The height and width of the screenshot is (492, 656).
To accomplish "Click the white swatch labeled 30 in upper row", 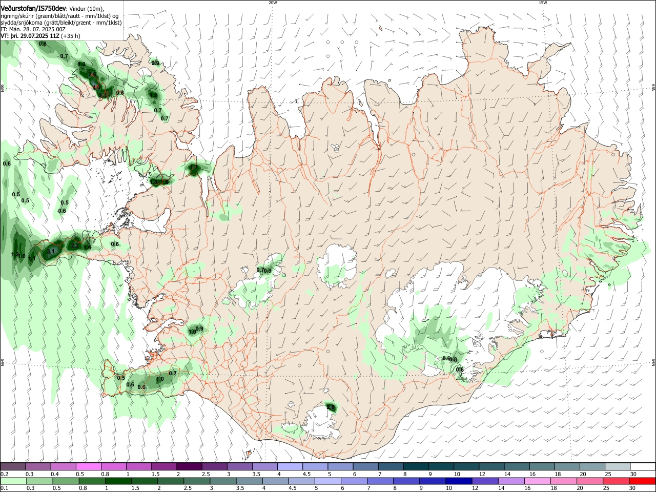I will pos(642,467).
